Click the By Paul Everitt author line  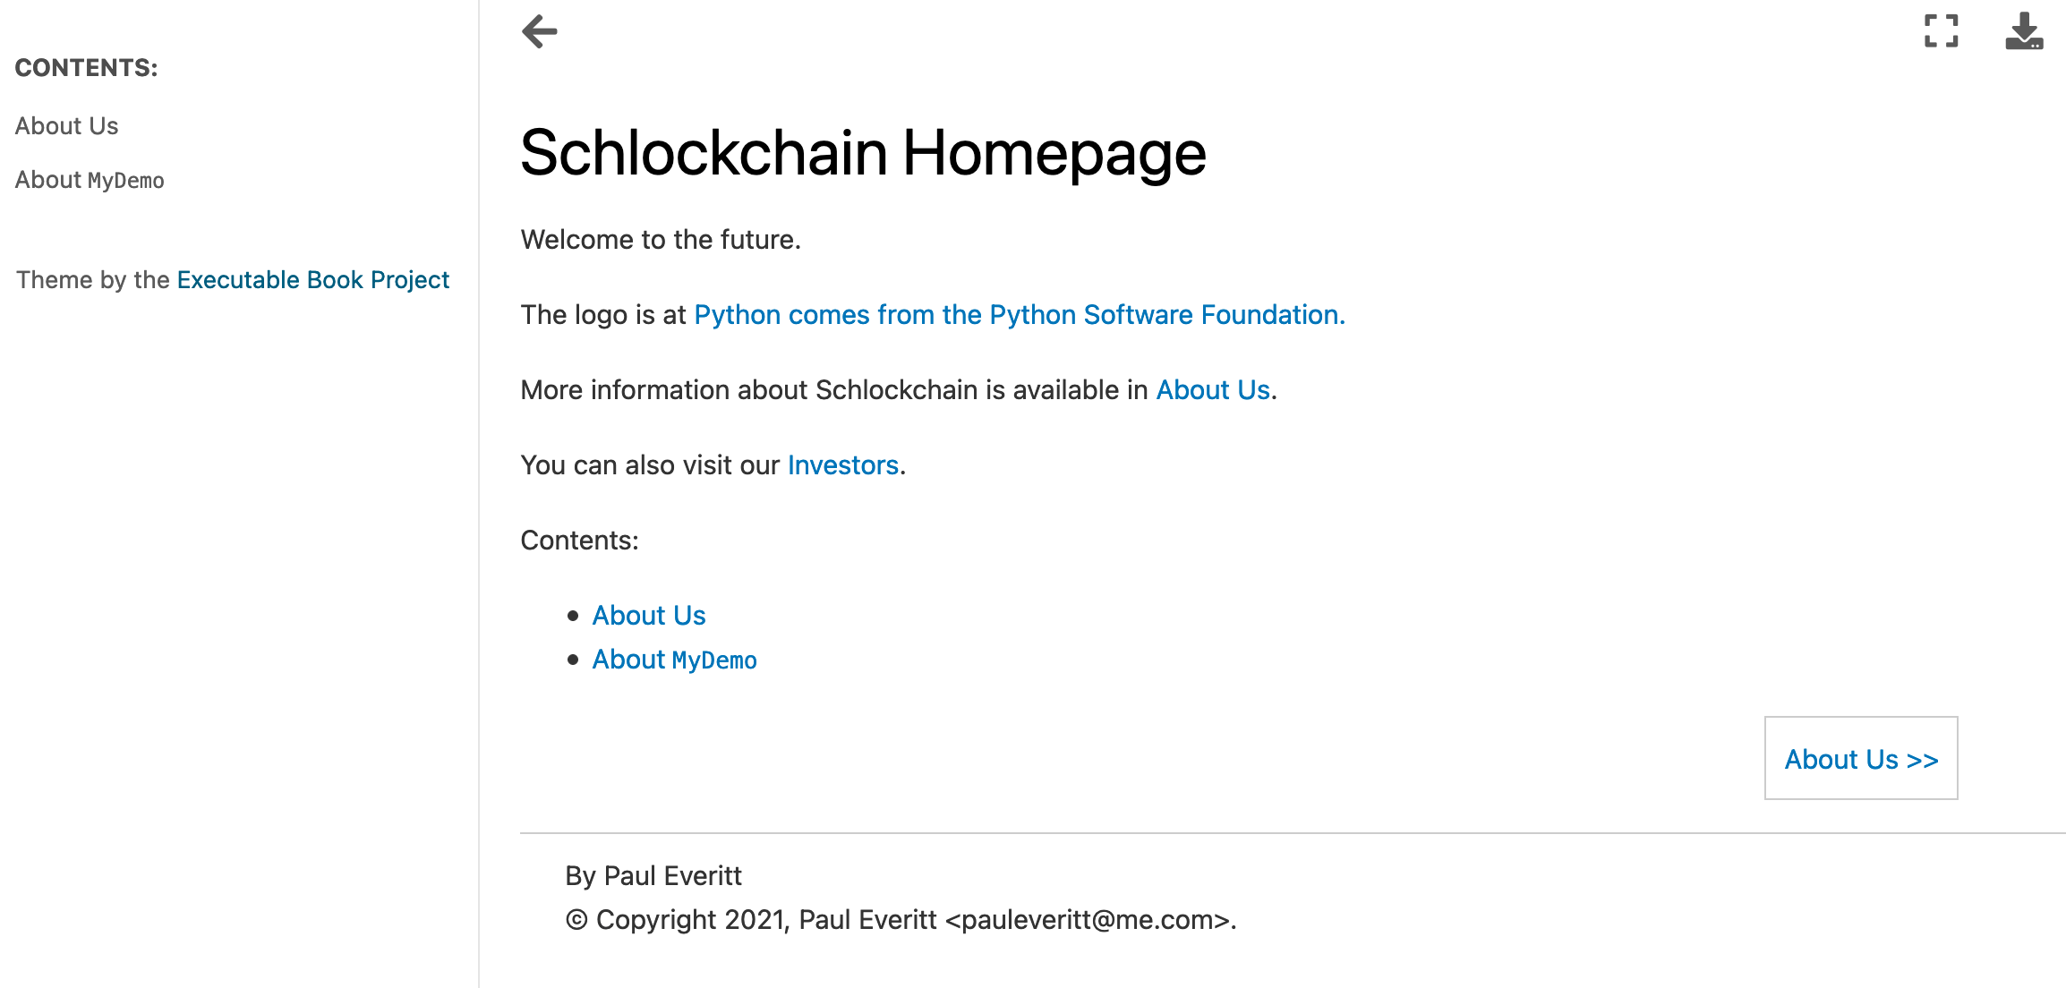click(653, 875)
